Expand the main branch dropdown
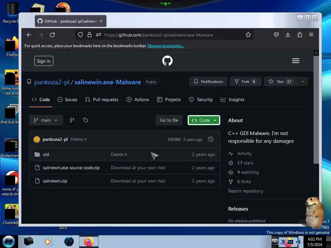This screenshot has width=331, height=248. [x=46, y=120]
